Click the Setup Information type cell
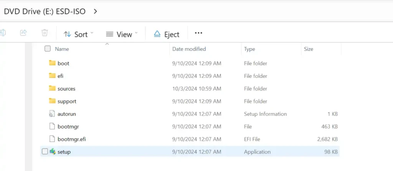 266,114
